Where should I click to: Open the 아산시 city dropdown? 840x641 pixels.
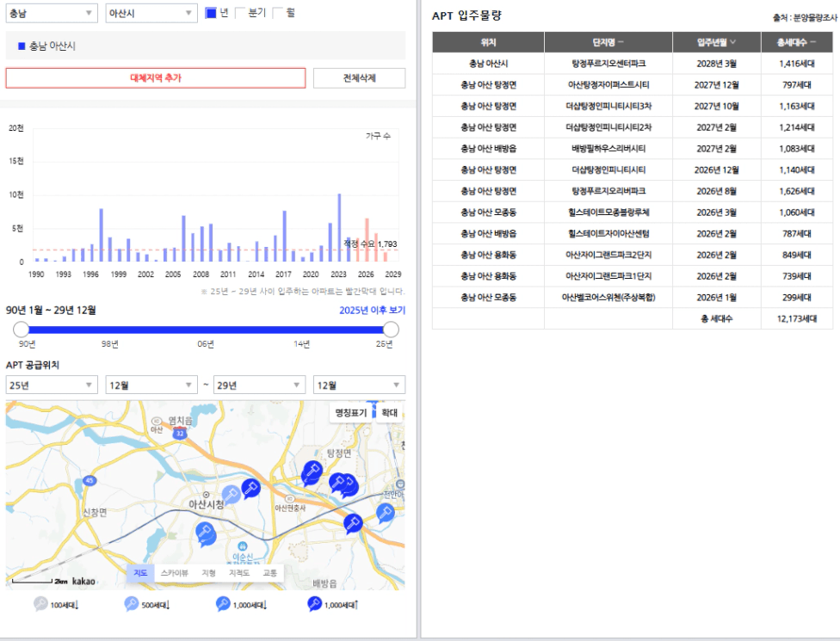151,14
